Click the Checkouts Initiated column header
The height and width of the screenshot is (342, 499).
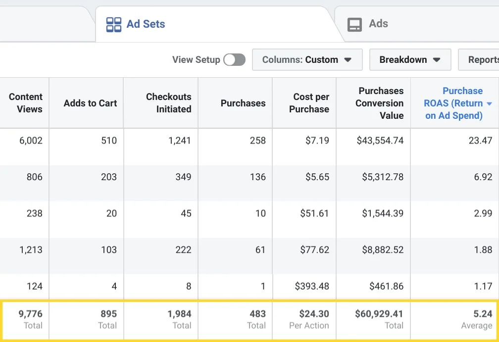168,103
